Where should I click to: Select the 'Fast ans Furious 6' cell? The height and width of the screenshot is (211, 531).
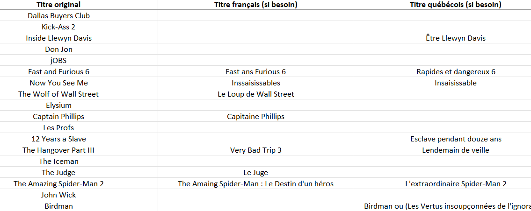pyautogui.click(x=256, y=71)
